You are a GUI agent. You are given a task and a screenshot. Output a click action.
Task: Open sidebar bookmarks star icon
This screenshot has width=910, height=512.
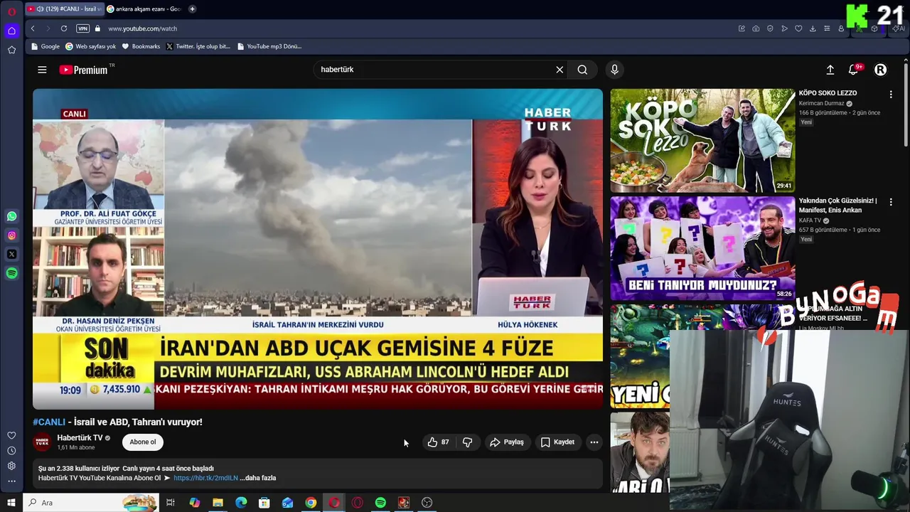tap(11, 50)
